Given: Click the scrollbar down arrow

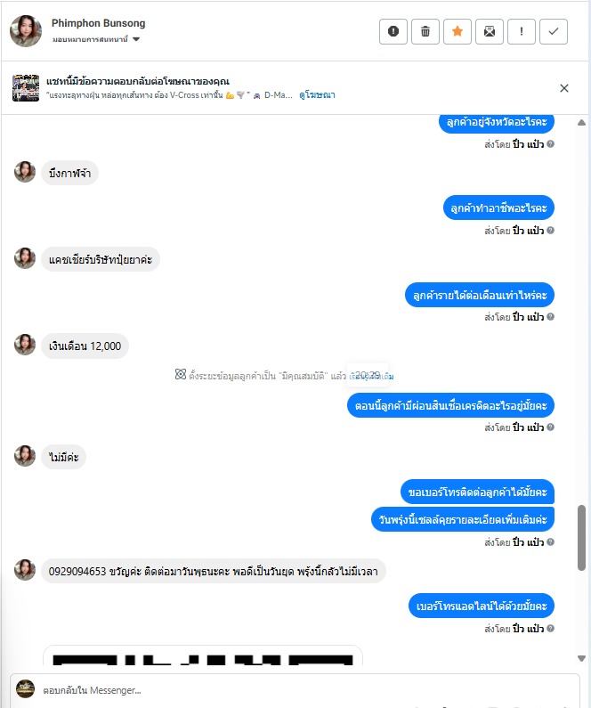Looking at the screenshot, I should [581, 658].
